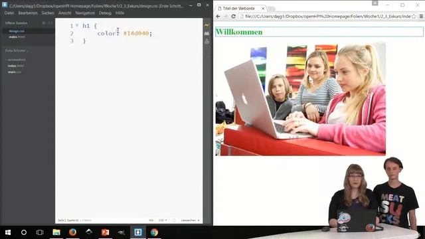The image size is (425, 239).
Task: Go forward in Chrome browser
Action: click(x=226, y=17)
